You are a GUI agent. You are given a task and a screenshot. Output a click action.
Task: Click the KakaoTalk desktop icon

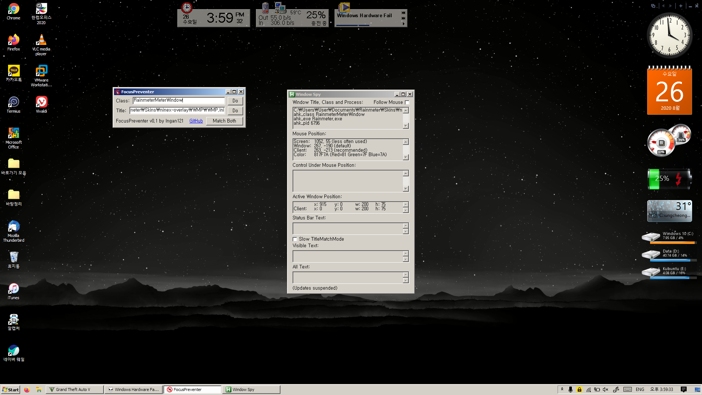[14, 71]
